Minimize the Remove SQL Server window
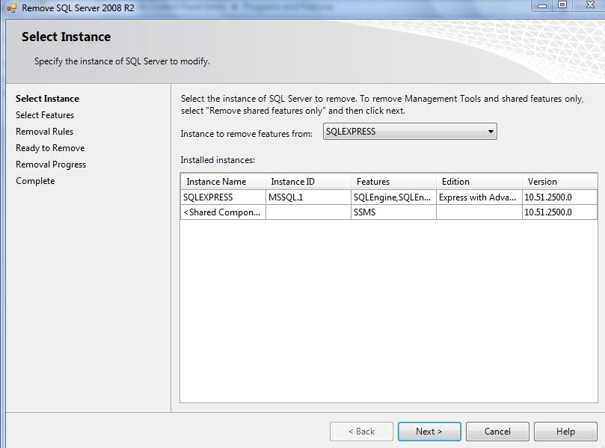This screenshot has height=448, width=605. [x=542, y=5]
